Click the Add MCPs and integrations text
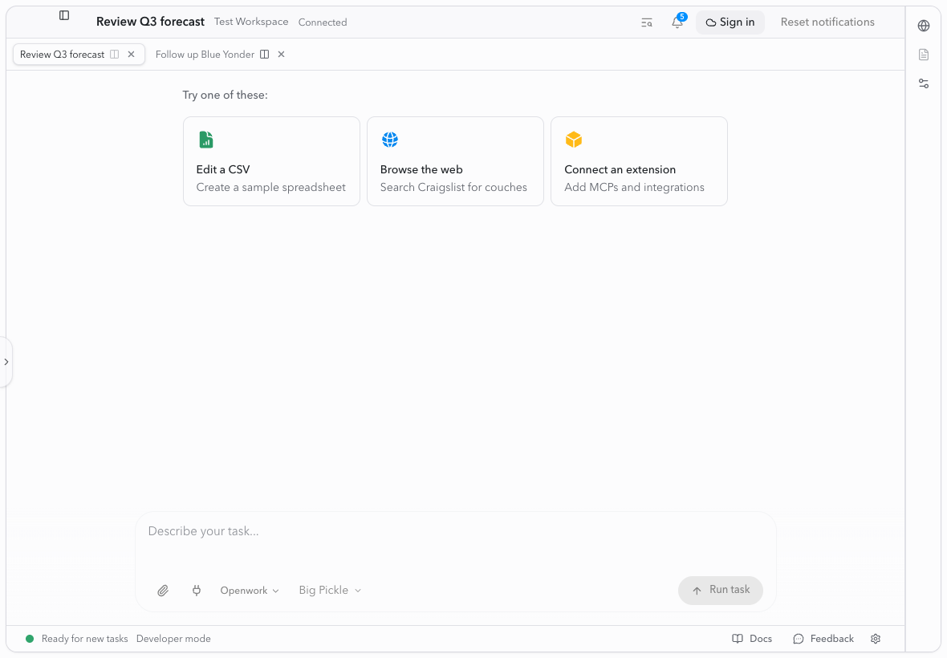Viewport: 947px width, 658px height. [x=634, y=187]
